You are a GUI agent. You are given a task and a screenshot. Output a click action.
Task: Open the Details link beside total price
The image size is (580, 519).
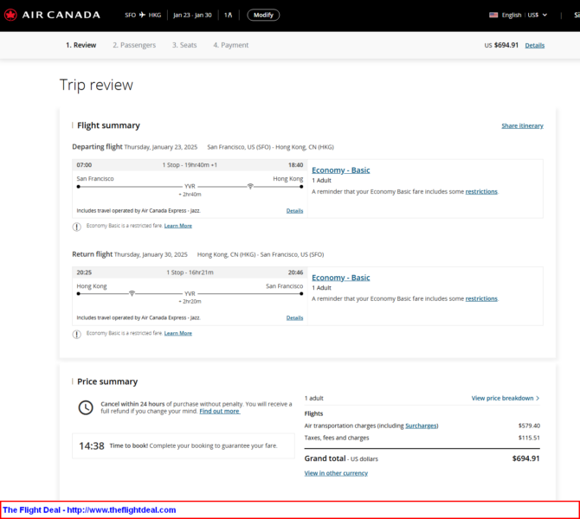click(x=534, y=45)
